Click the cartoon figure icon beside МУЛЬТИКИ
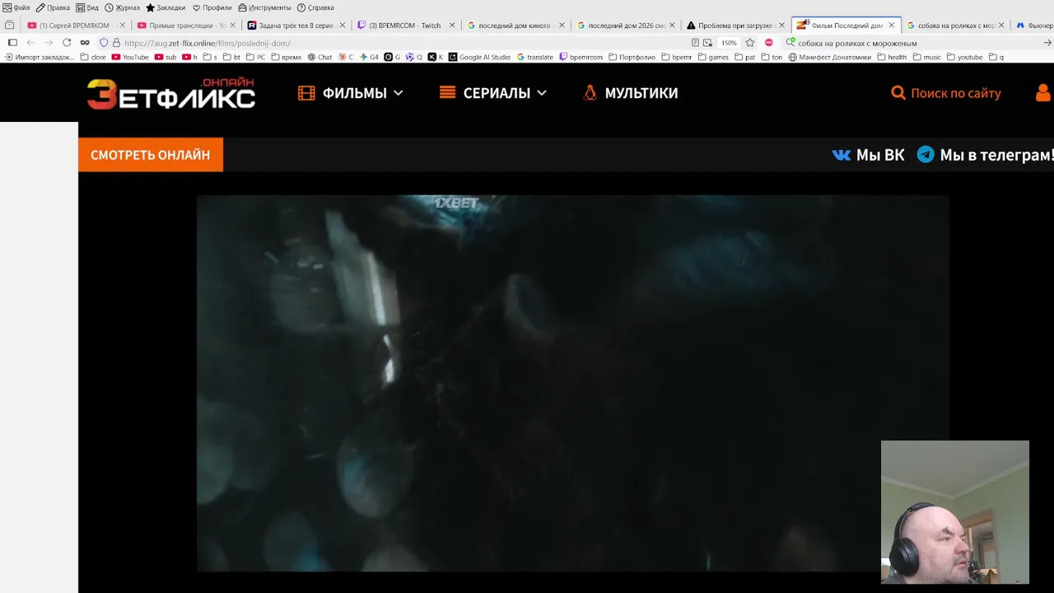This screenshot has height=593, width=1054. point(590,92)
